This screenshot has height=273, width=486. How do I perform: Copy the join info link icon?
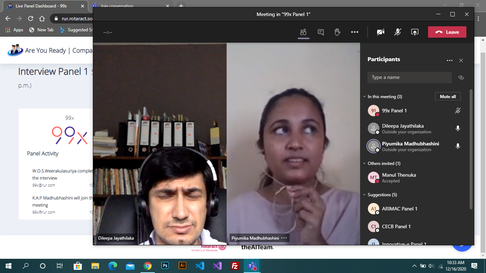[461, 77]
